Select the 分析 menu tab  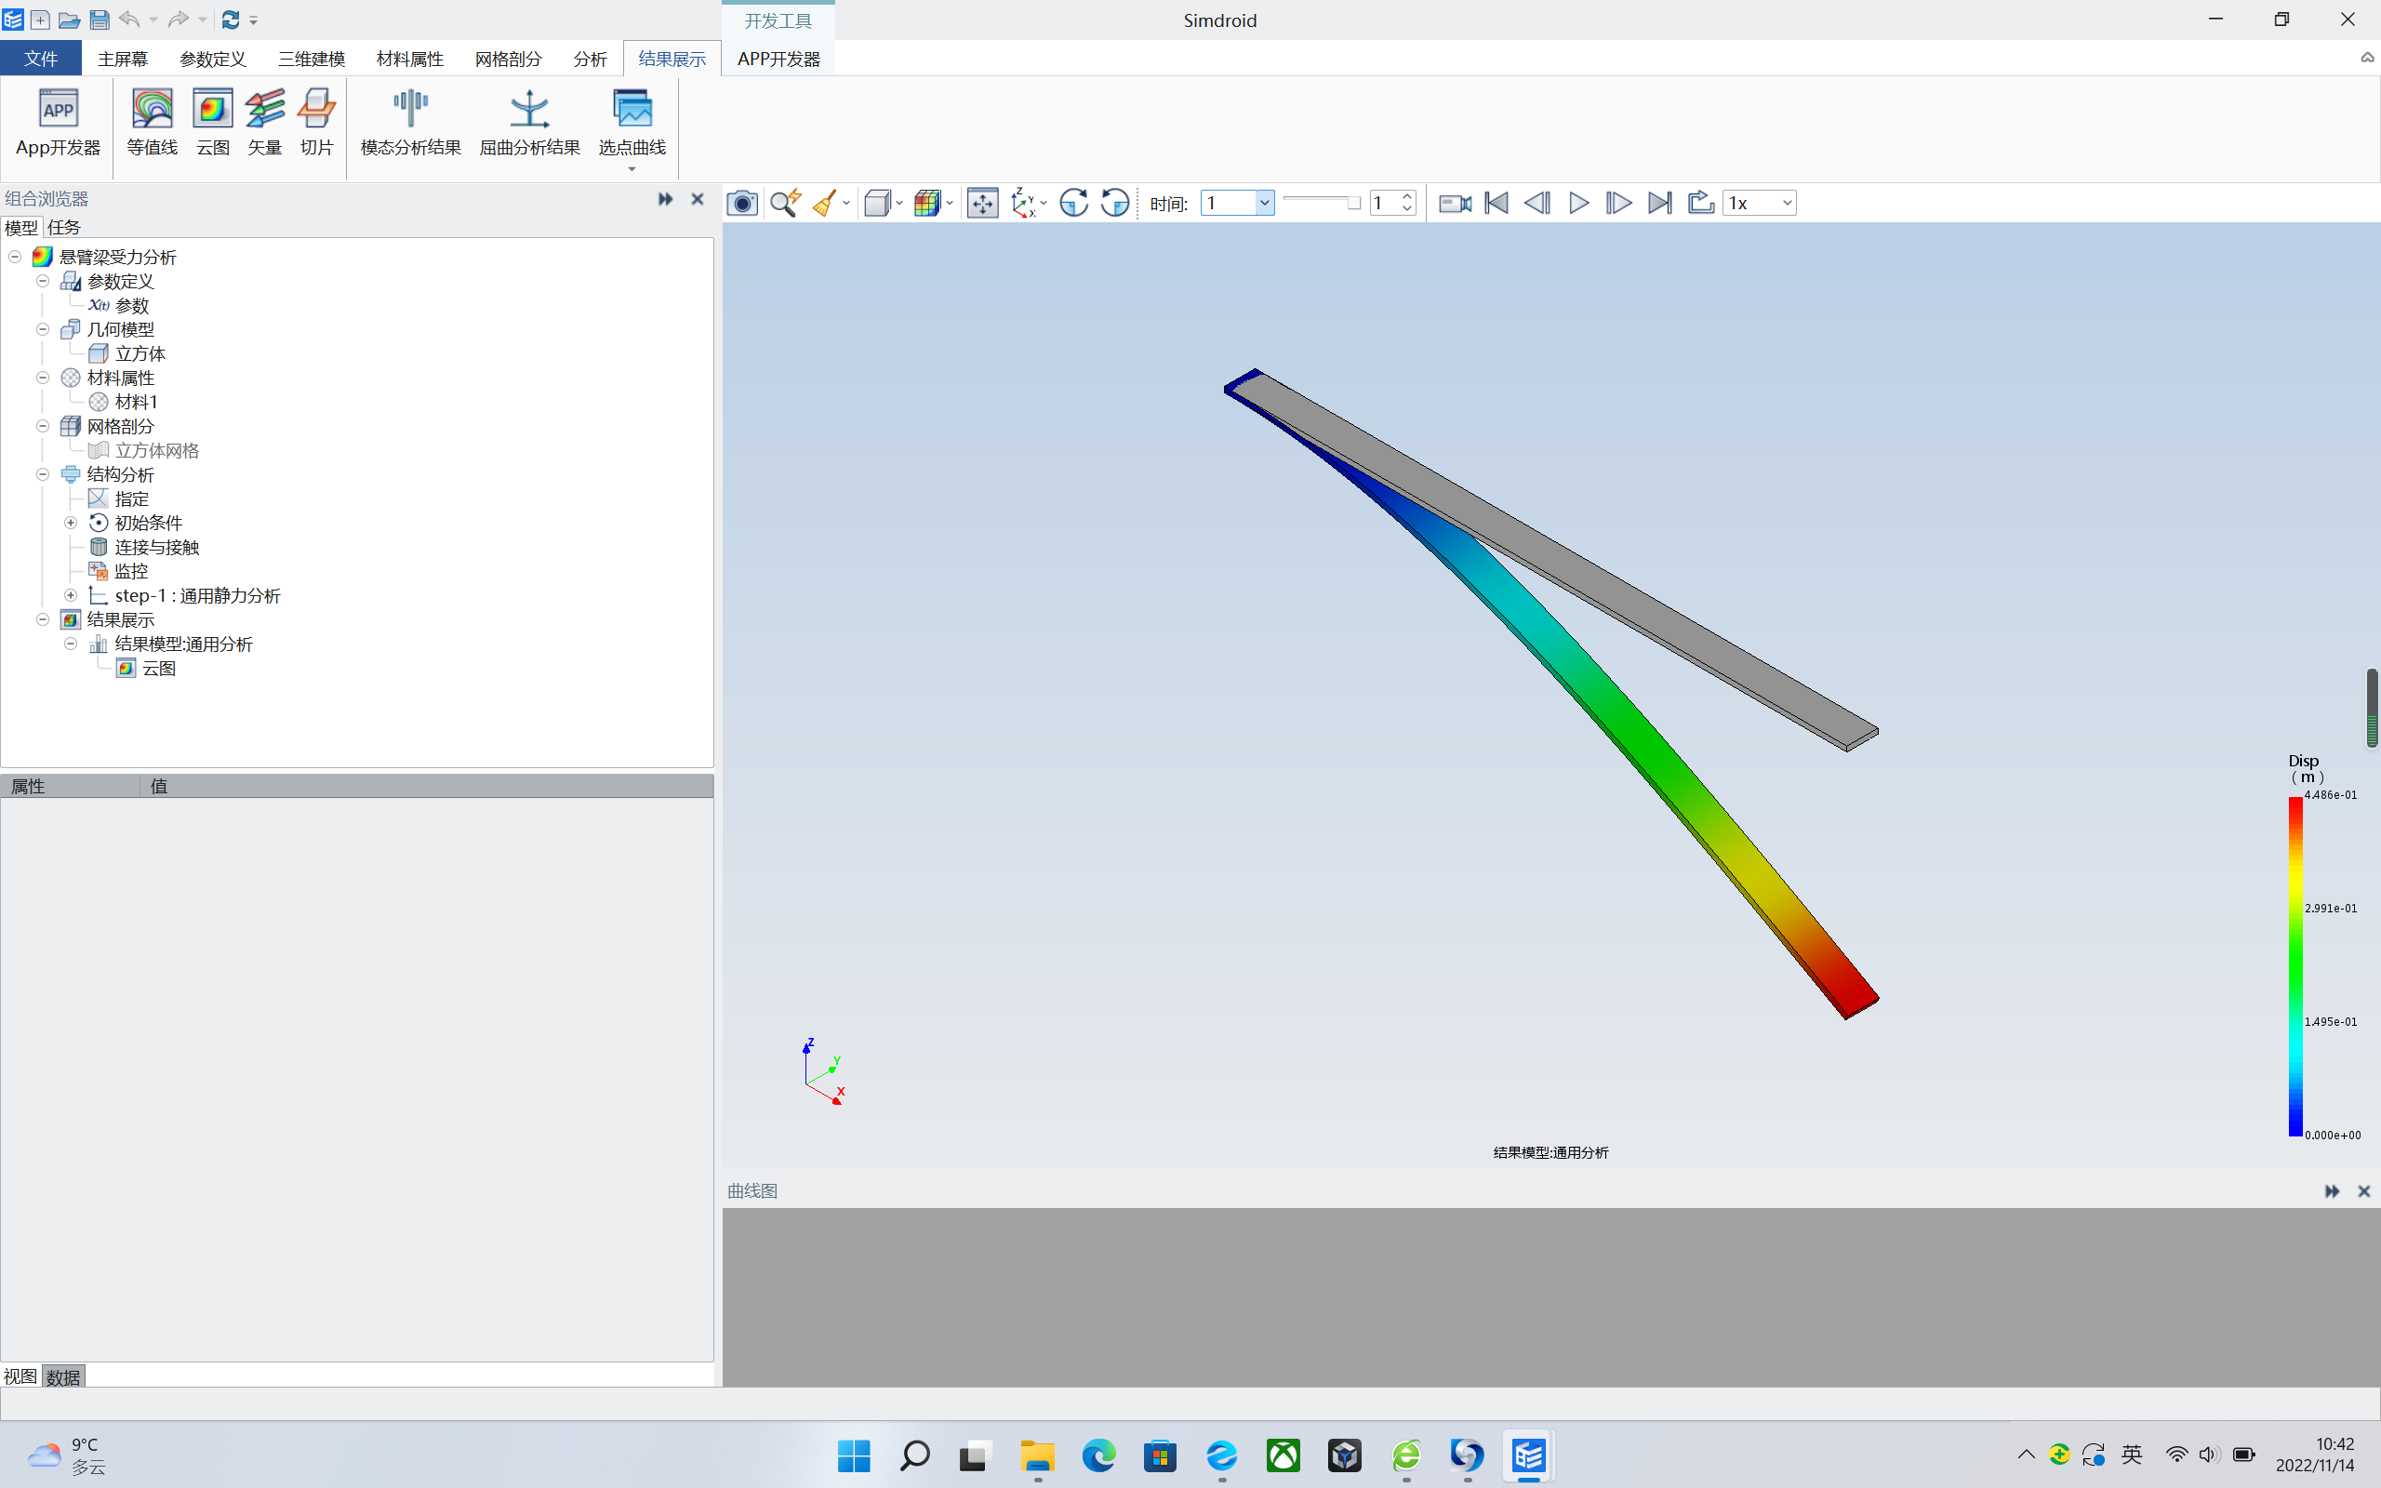[588, 59]
